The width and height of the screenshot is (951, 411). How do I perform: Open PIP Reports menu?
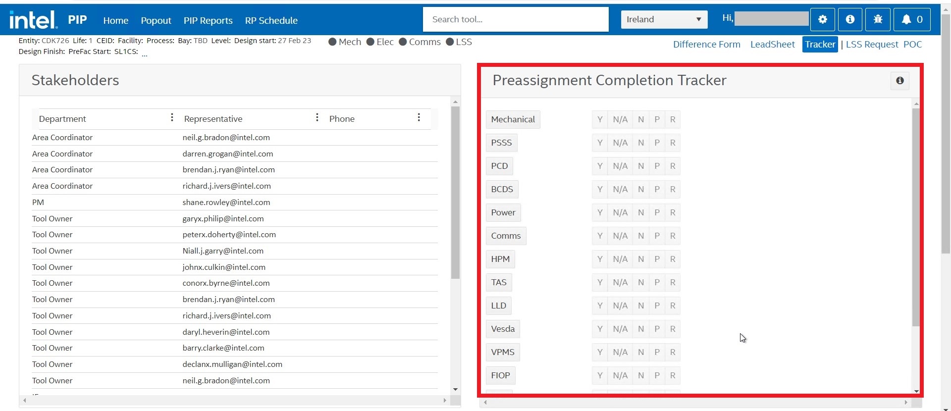tap(208, 20)
